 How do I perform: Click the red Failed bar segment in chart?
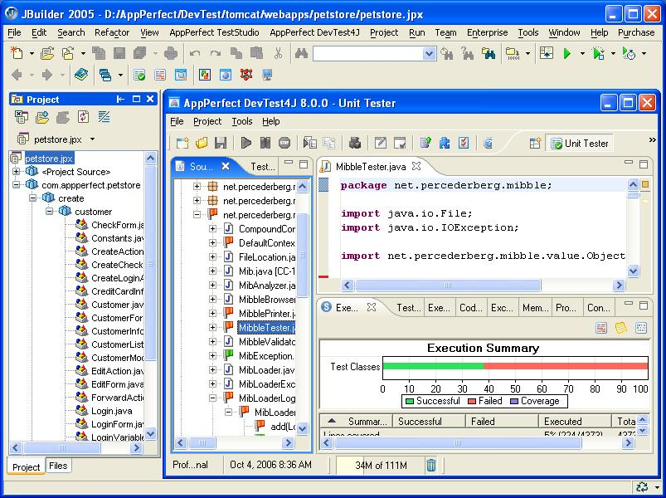566,366
